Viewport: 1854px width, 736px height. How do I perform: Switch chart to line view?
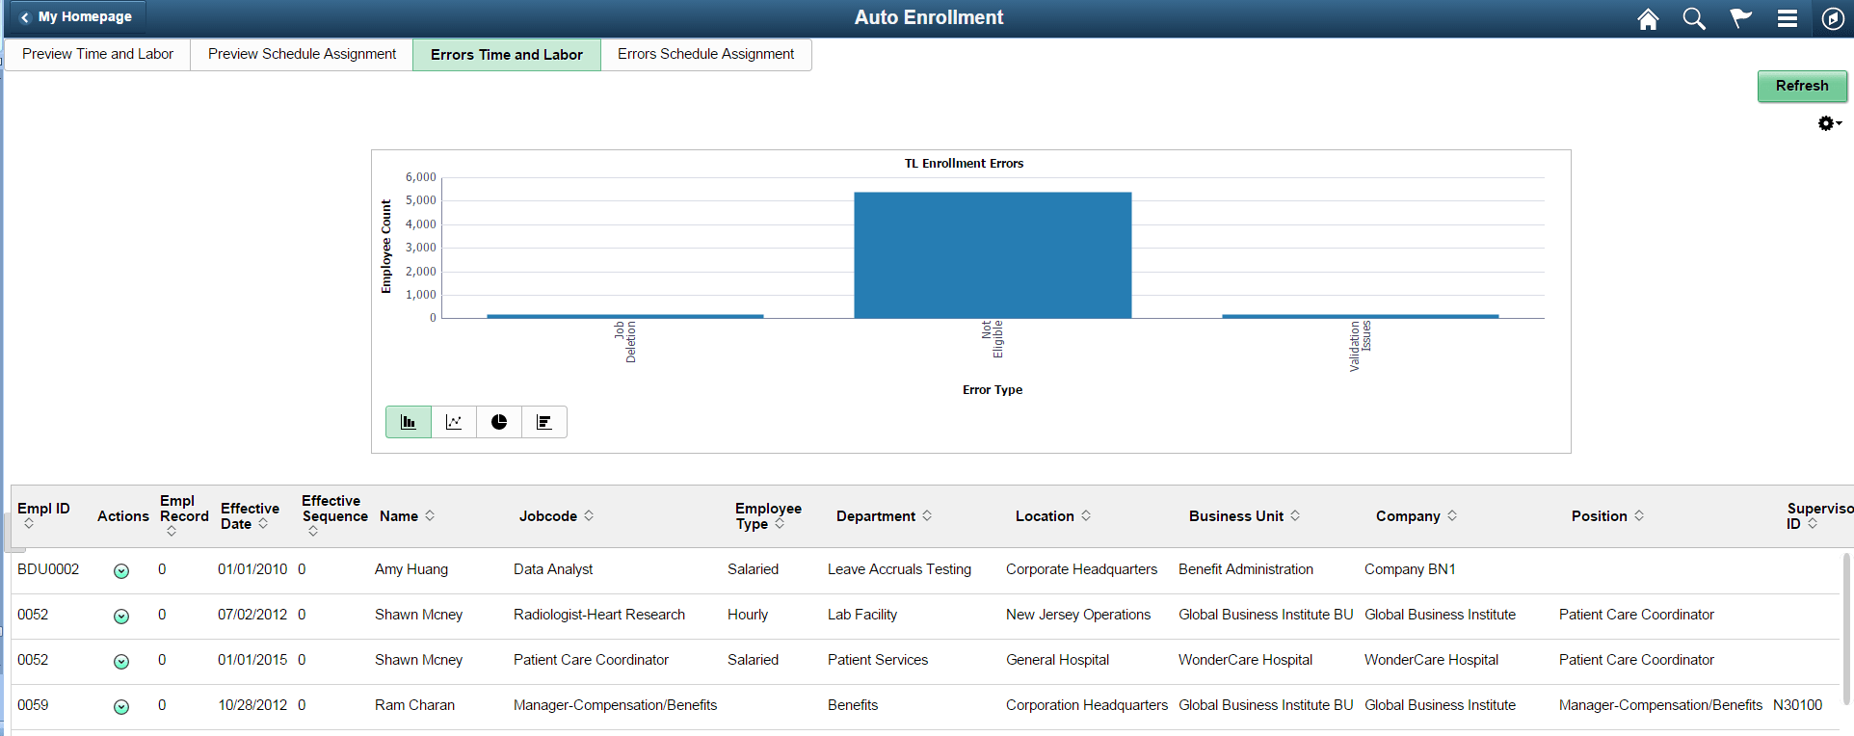[454, 422]
